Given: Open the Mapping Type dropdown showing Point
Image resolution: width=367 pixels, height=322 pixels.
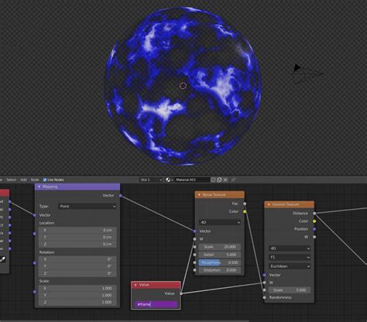Looking at the screenshot, I should pyautogui.click(x=87, y=207).
